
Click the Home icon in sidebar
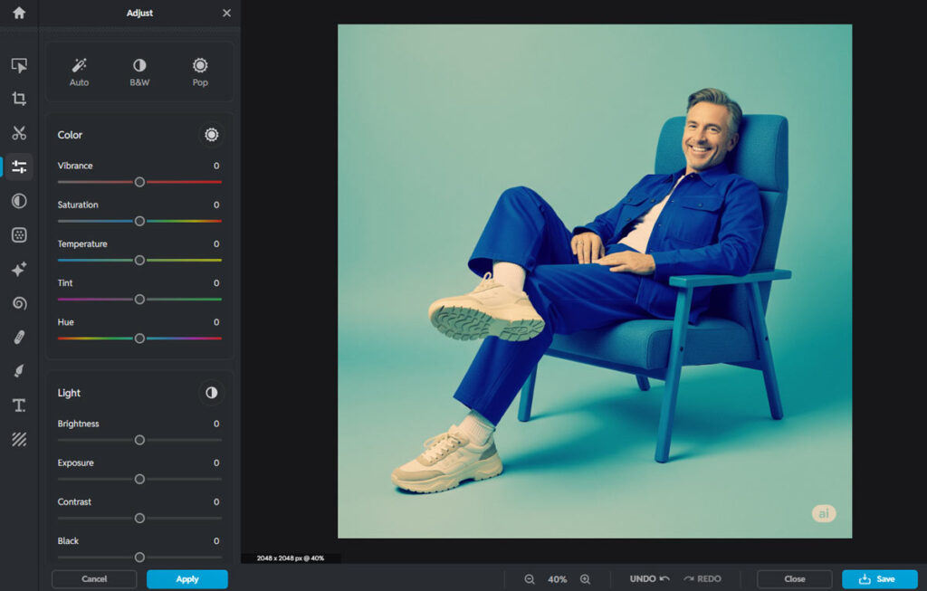[x=19, y=14]
